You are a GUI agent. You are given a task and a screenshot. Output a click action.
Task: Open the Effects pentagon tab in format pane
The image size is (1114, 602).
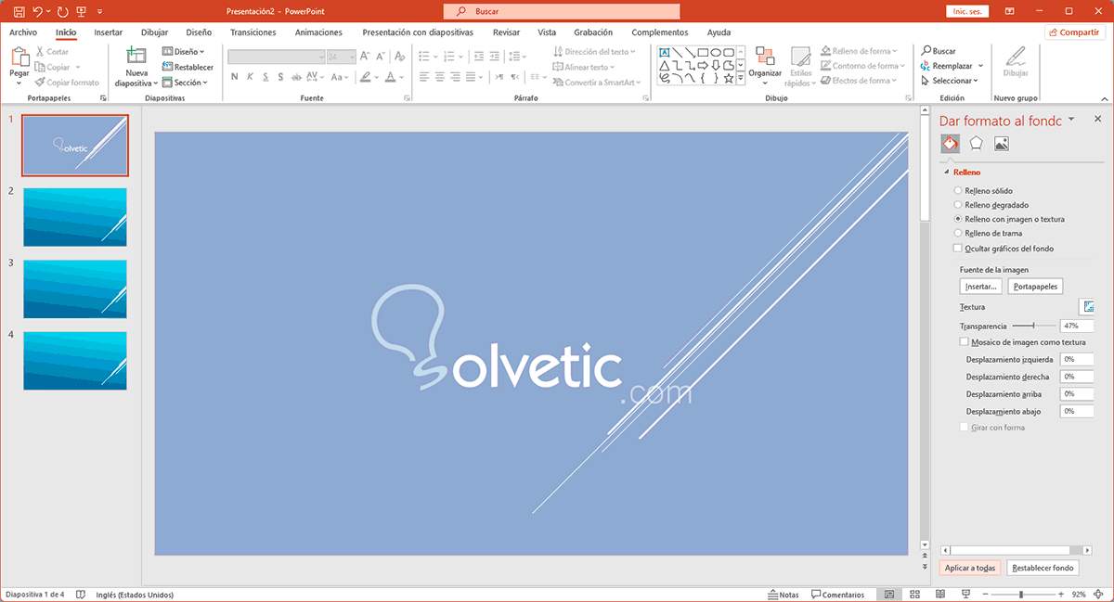click(976, 144)
